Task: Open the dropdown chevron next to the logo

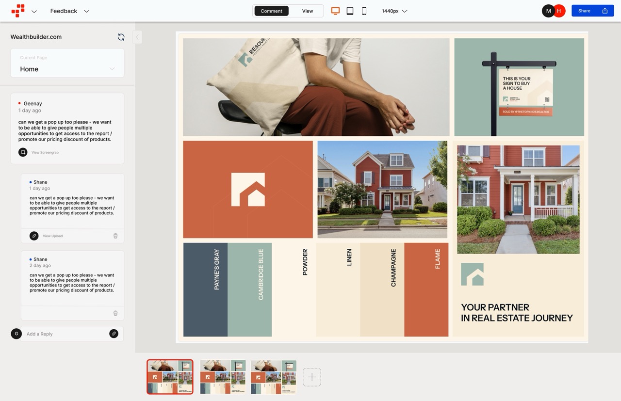Action: (34, 11)
